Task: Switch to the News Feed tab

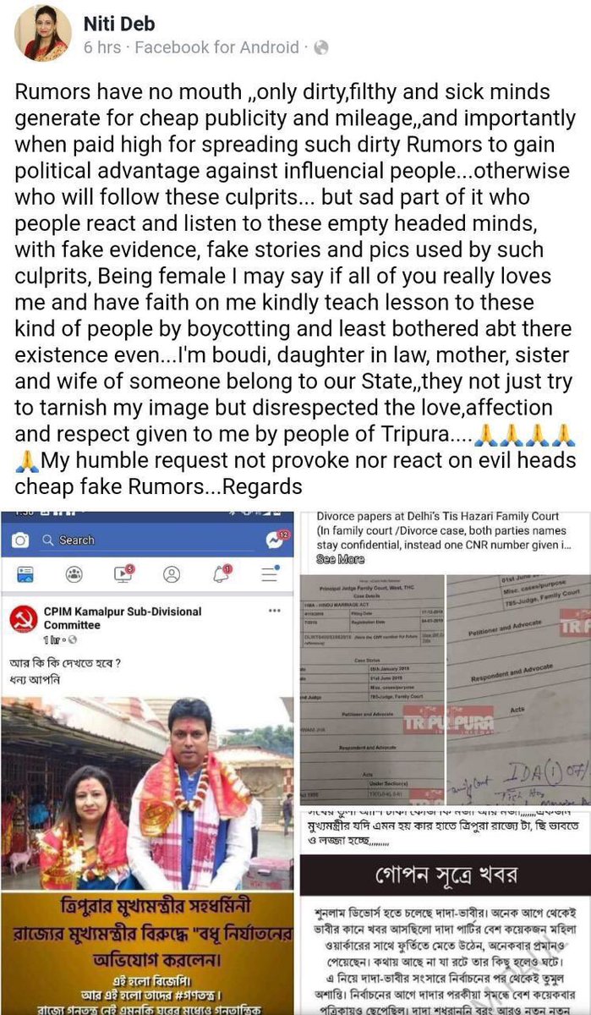Action: [x=25, y=573]
